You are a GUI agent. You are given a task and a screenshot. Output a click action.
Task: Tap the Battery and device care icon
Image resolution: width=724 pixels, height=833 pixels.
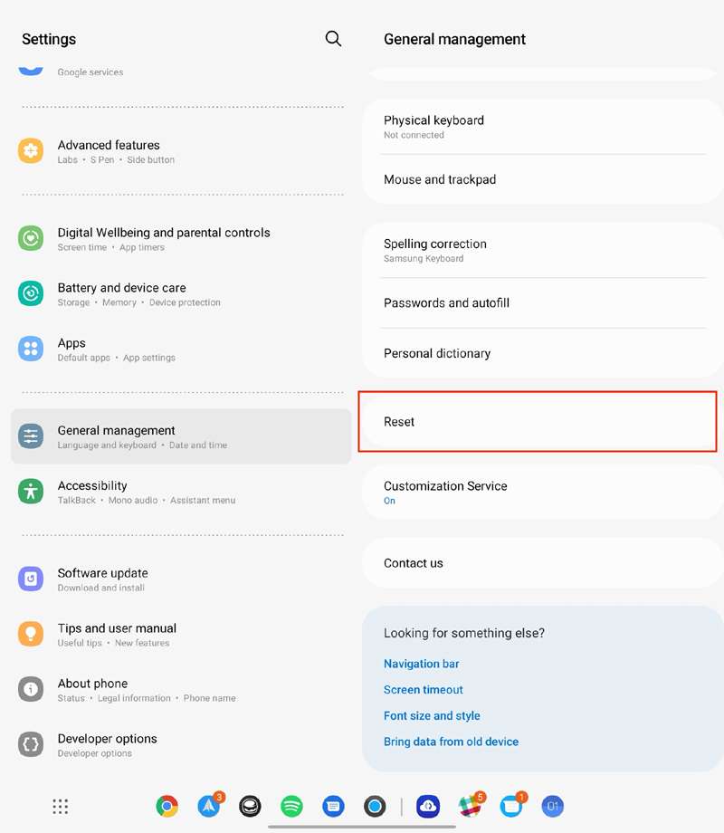point(31,293)
